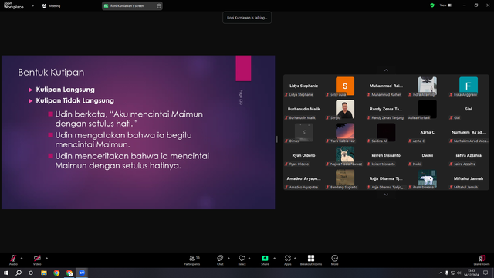This screenshot has height=278, width=494.
Task: Select Bandang Sugiarto's avatar tile
Action: click(345, 178)
